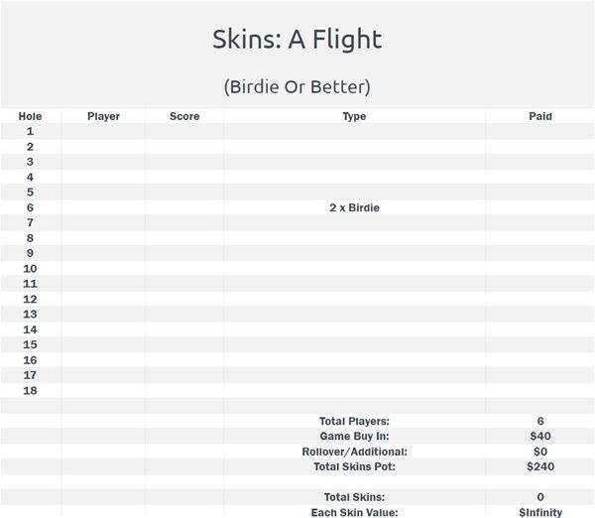
Task: Select hole 6 row number
Action: [30, 207]
